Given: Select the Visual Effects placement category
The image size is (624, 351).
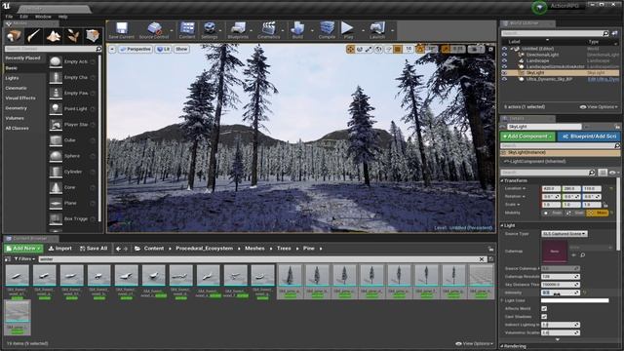Looking at the screenshot, I should (x=20, y=97).
